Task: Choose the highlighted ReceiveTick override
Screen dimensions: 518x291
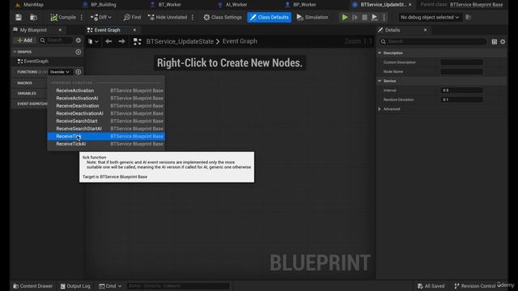Action: 106,137
